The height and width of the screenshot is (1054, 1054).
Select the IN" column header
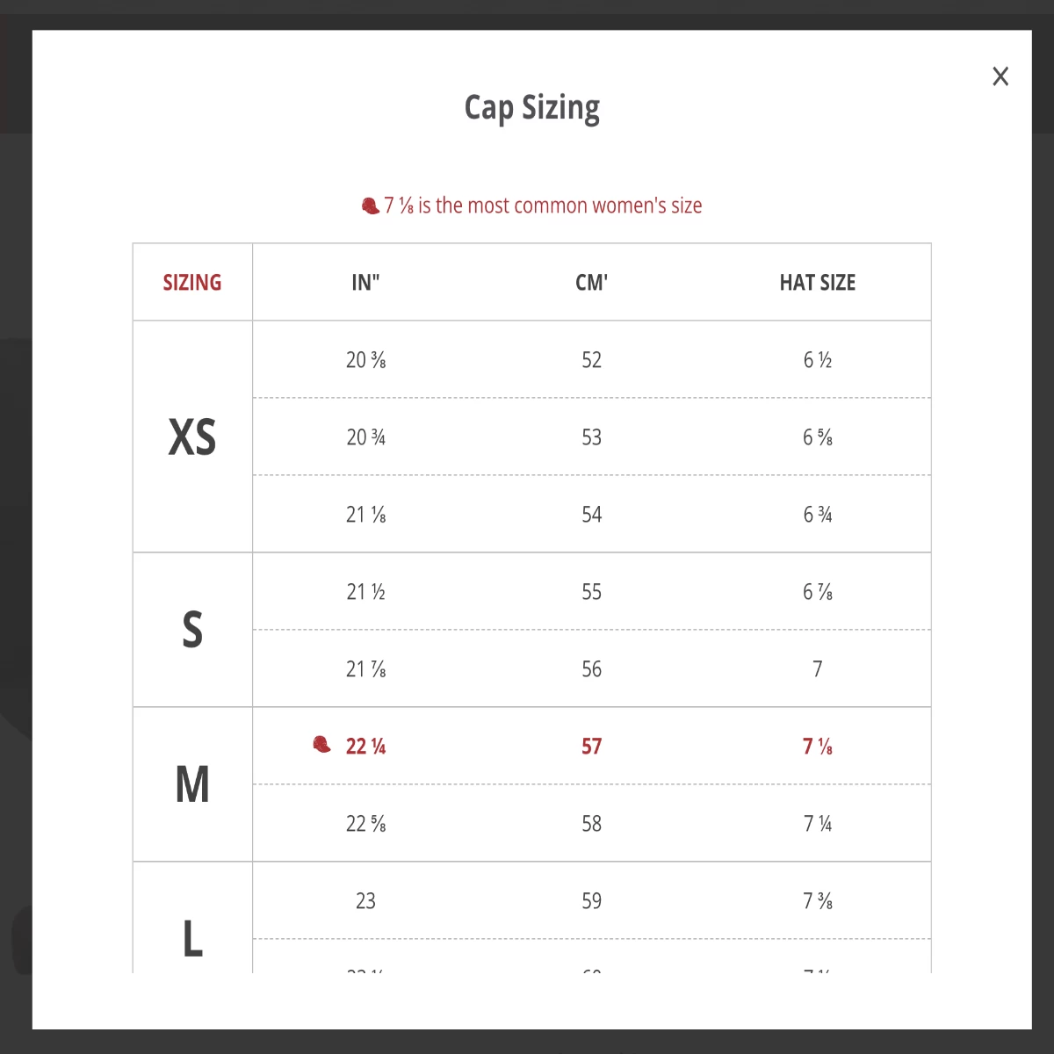coord(365,283)
